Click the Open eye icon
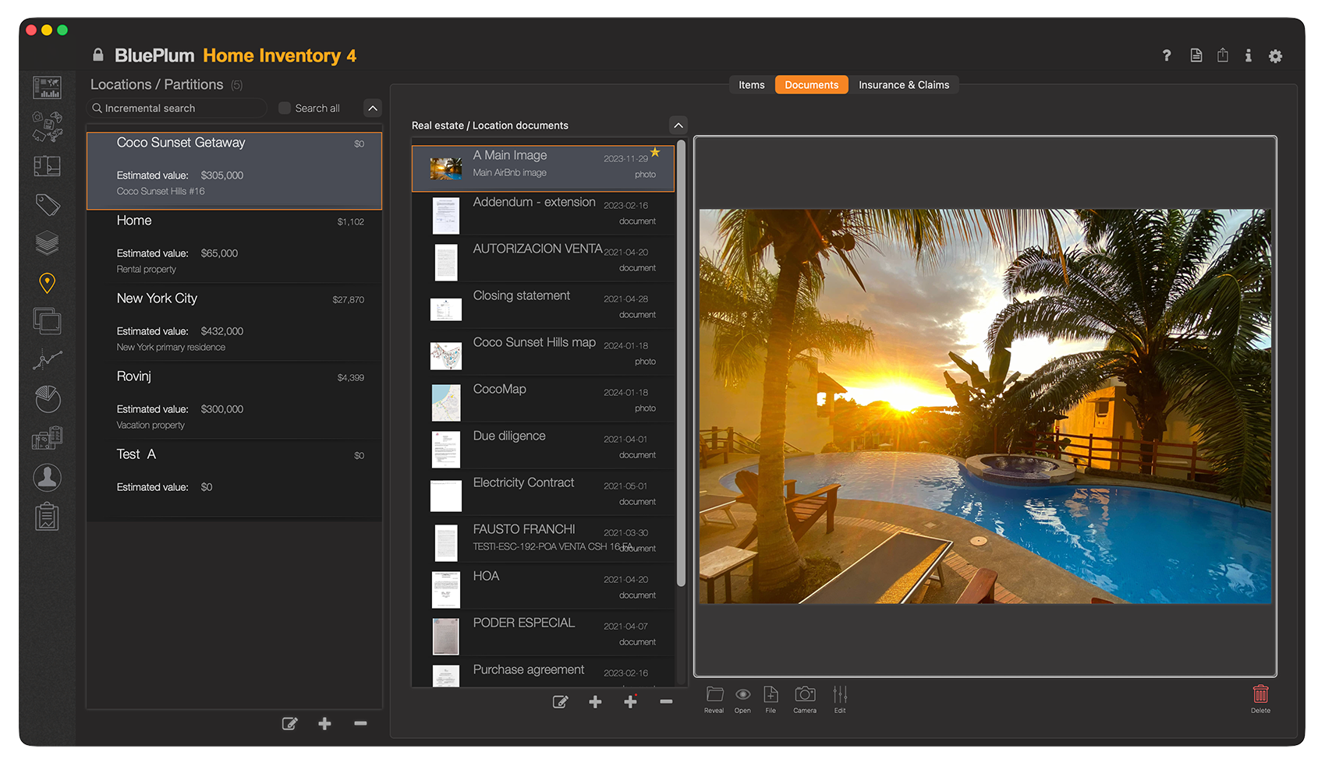Viewport: 1332px width, 770px height. coord(742,694)
